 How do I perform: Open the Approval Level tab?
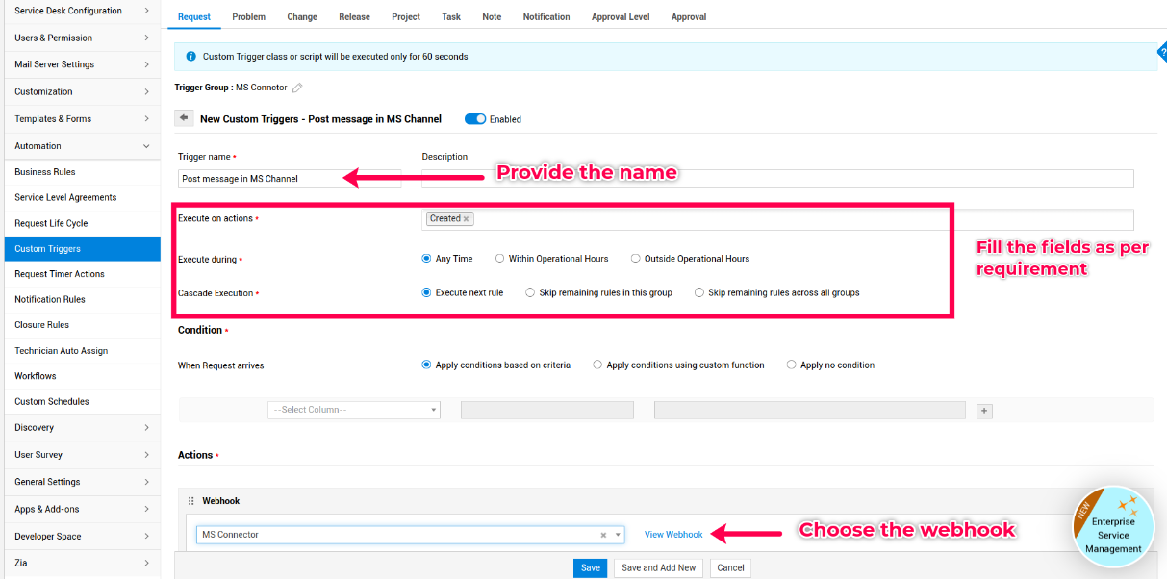click(x=621, y=17)
